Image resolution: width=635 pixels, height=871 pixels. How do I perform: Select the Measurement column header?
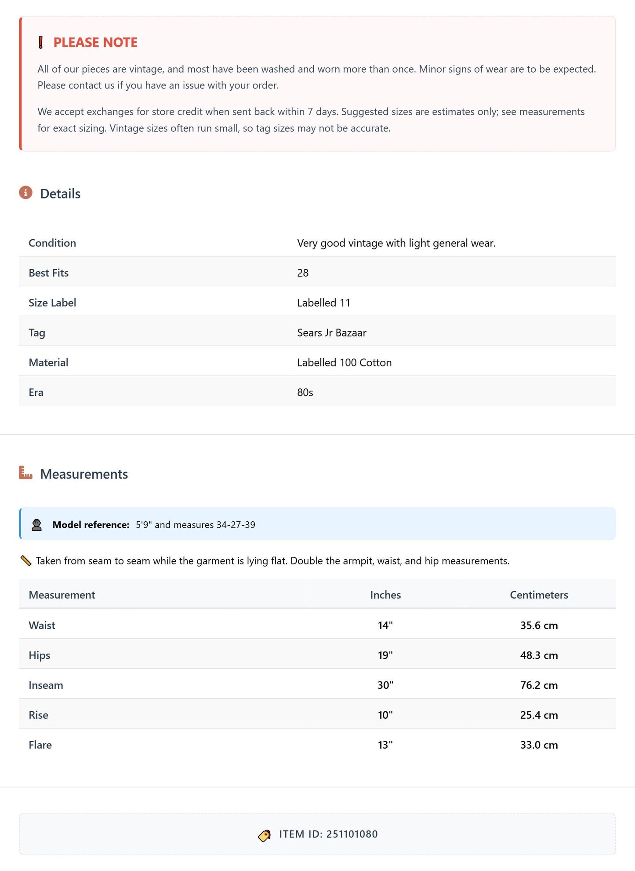[62, 595]
